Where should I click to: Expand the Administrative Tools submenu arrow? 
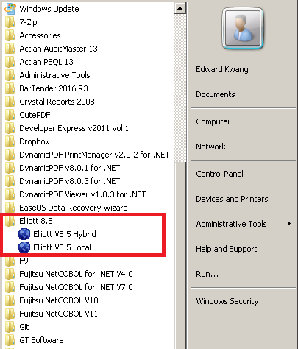(289, 224)
